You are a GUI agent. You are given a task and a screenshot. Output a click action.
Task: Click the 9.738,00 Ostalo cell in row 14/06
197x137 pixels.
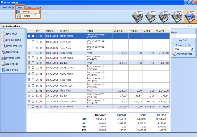(x=149, y=106)
